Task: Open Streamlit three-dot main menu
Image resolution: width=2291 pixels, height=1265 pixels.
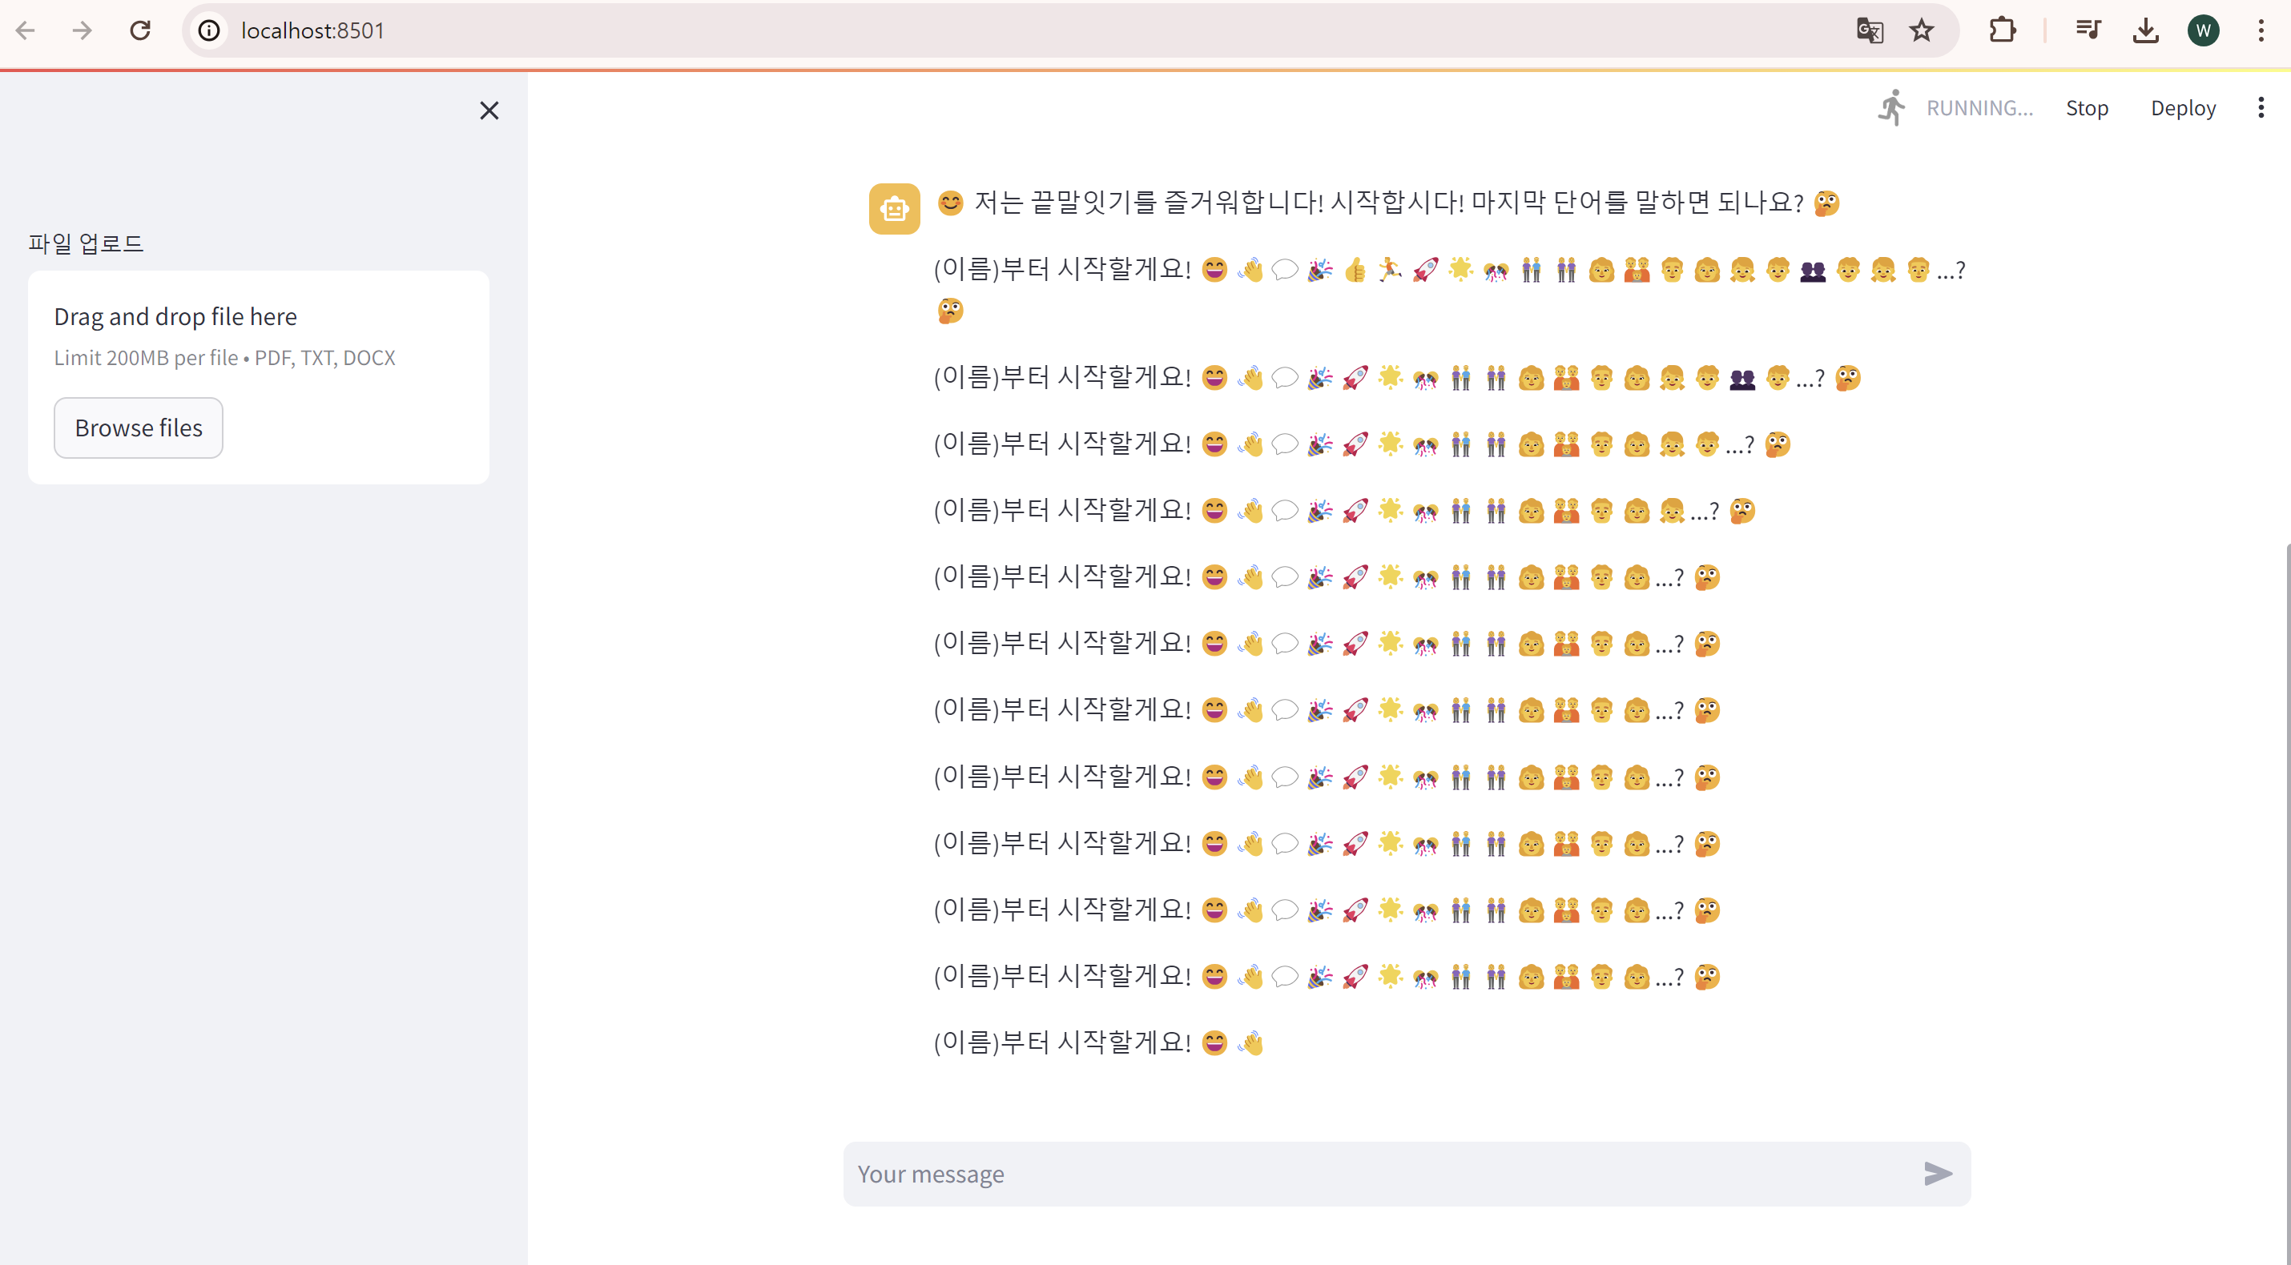Action: coord(2260,107)
